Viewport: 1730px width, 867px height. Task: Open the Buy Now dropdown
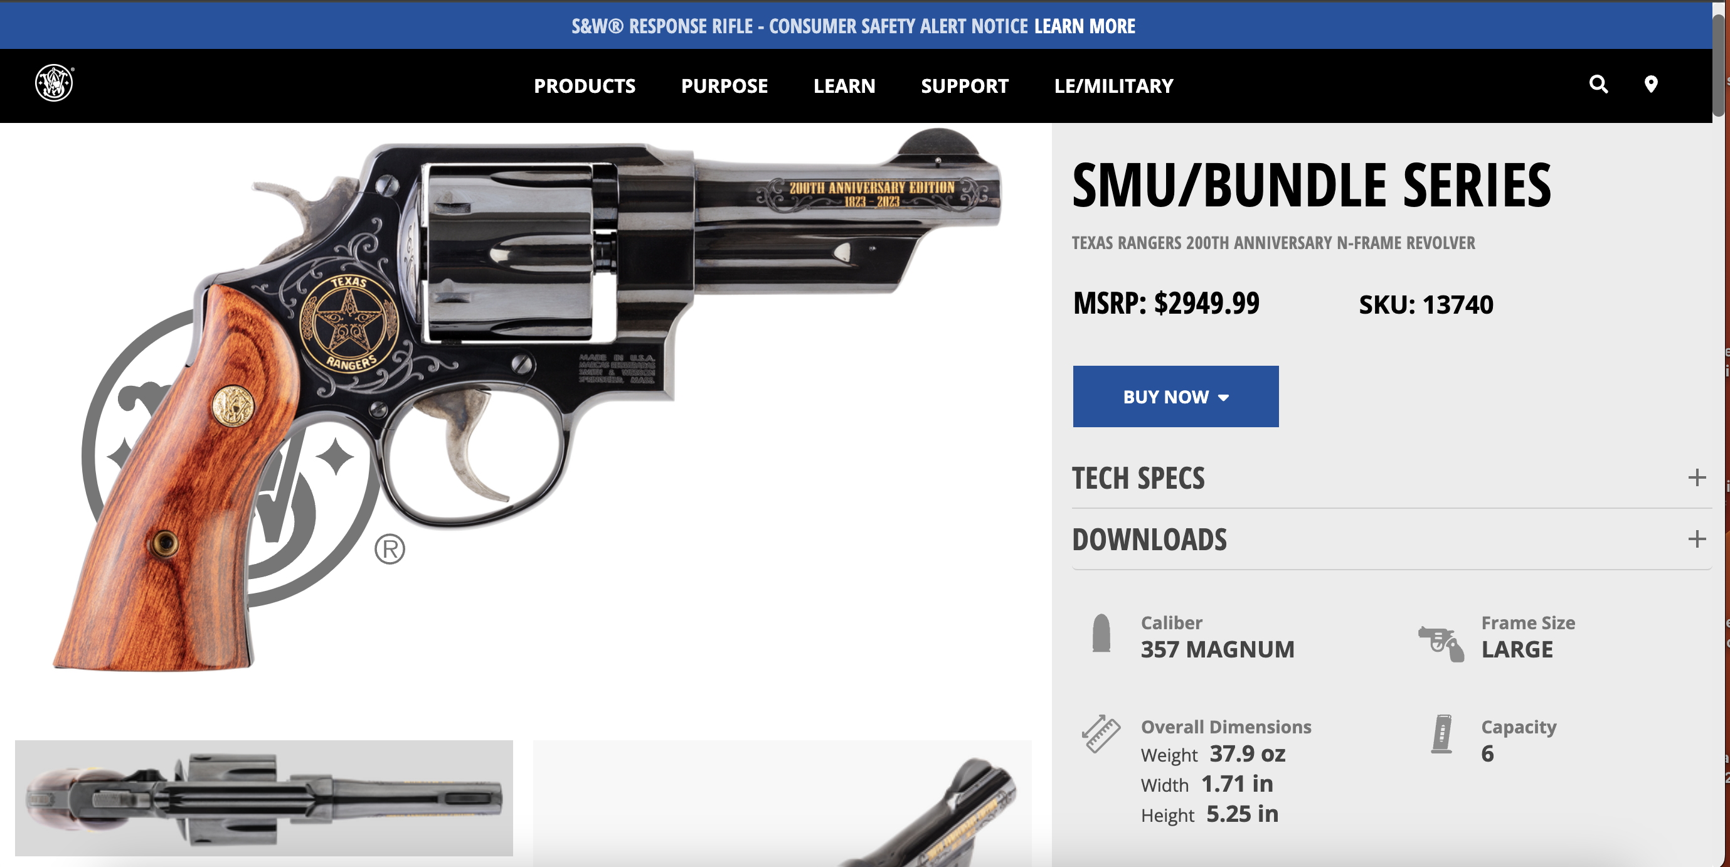click(1175, 396)
